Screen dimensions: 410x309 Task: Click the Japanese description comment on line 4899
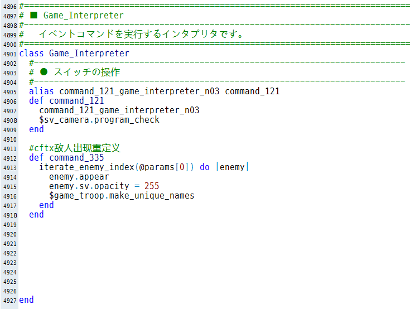pyautogui.click(x=141, y=34)
